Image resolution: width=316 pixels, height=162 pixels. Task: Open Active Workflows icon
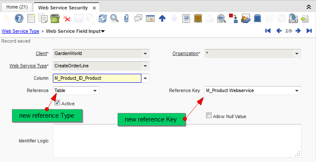(233, 19)
